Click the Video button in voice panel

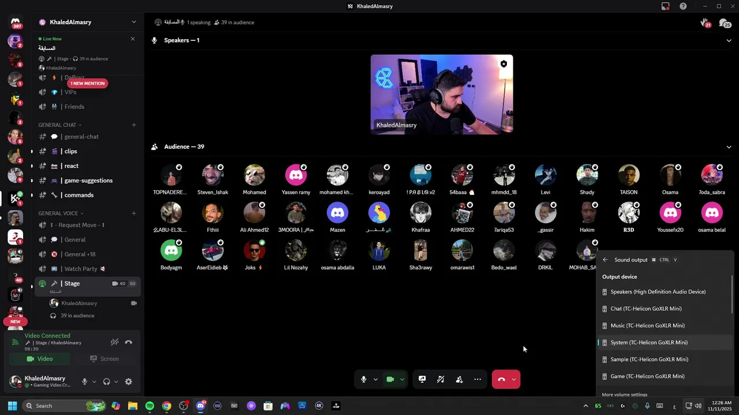[39, 359]
